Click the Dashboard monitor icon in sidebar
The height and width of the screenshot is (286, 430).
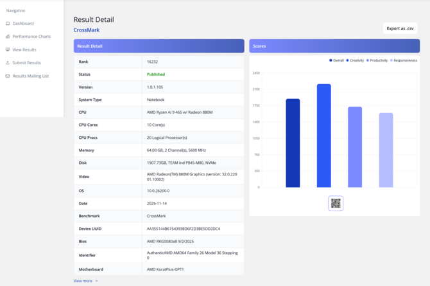[x=8, y=24]
